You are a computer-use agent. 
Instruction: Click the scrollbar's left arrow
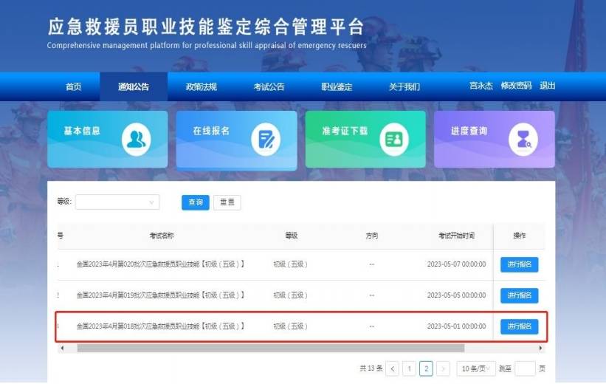pos(61,348)
